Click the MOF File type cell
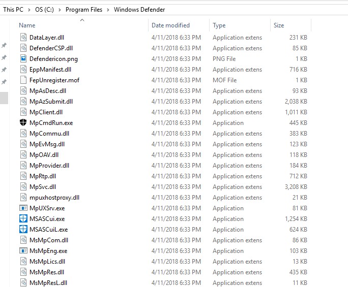The height and width of the screenshot is (287, 348). (x=224, y=80)
